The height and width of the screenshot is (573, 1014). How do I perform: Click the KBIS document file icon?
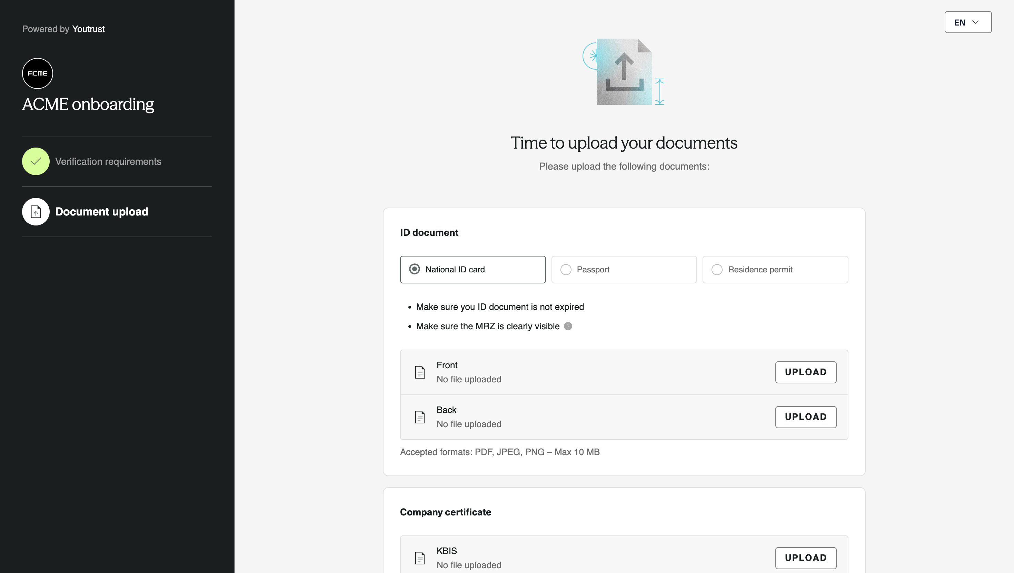pyautogui.click(x=420, y=557)
